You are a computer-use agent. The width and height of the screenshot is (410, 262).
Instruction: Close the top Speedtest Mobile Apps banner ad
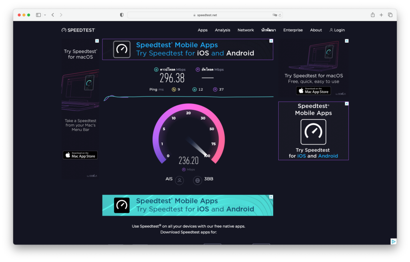(271, 41)
